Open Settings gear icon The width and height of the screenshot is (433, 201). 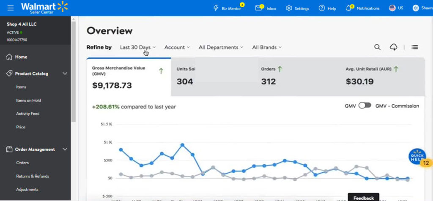pos(289,8)
